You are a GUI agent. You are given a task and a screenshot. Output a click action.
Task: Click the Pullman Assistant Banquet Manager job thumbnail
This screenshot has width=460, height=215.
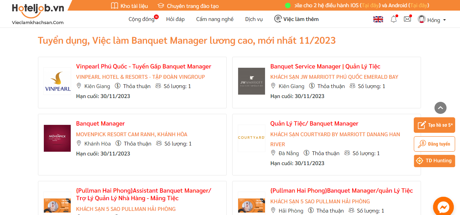coord(57,205)
